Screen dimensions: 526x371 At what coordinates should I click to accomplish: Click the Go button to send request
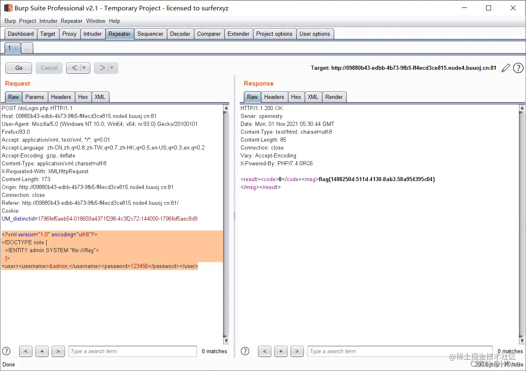coord(19,68)
